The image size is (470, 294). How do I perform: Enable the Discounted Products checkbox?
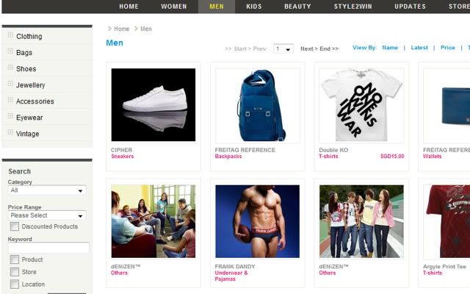point(15,226)
